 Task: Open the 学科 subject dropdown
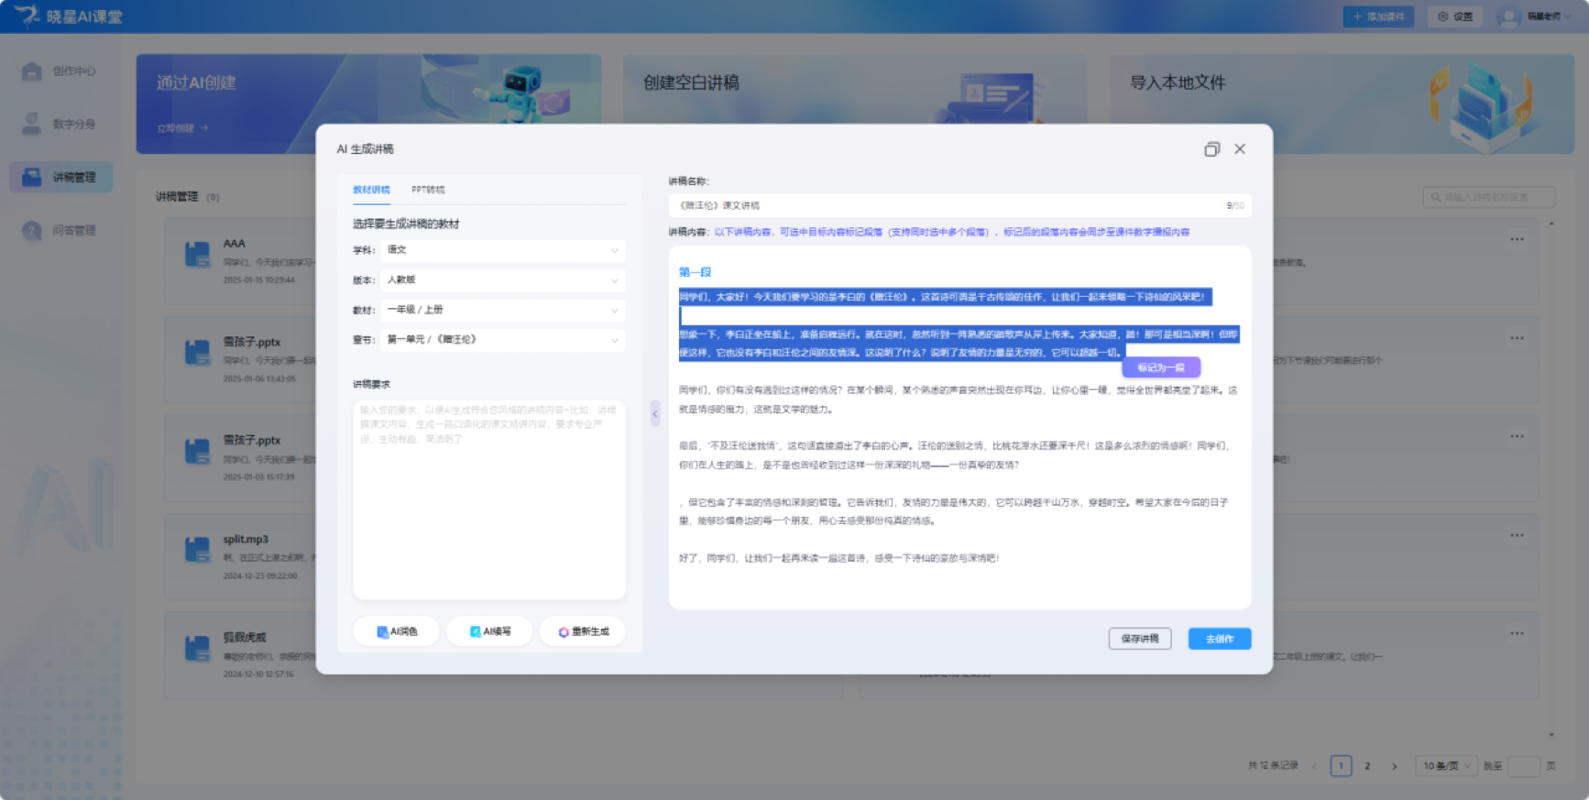(502, 250)
